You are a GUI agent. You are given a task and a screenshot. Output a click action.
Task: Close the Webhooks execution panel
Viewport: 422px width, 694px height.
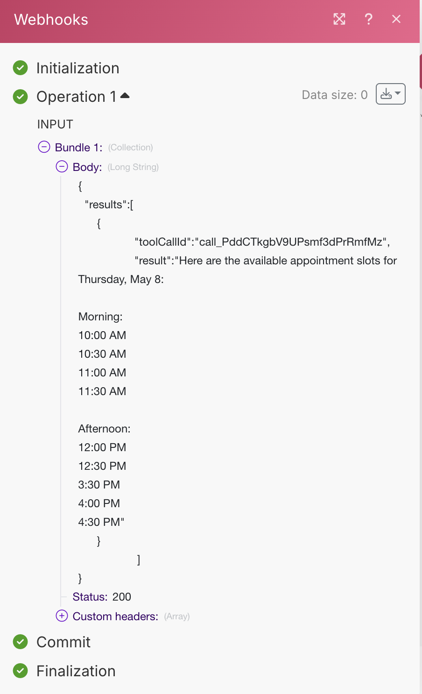[396, 19]
